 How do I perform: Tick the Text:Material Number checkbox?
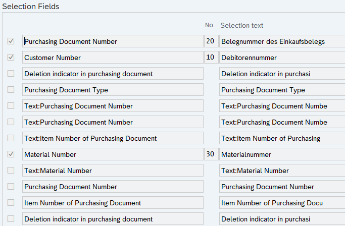tap(11, 171)
